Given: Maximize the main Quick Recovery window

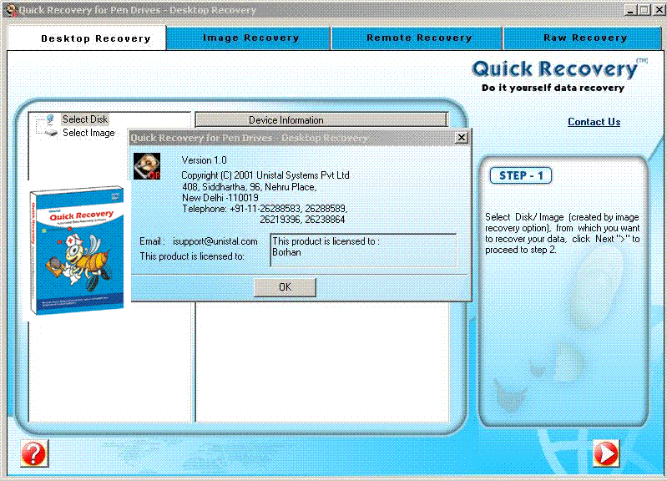Looking at the screenshot, I should point(644,10).
